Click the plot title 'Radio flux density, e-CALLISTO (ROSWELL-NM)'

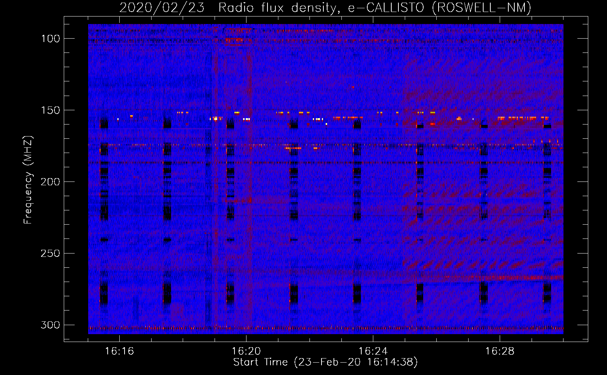coord(375,7)
